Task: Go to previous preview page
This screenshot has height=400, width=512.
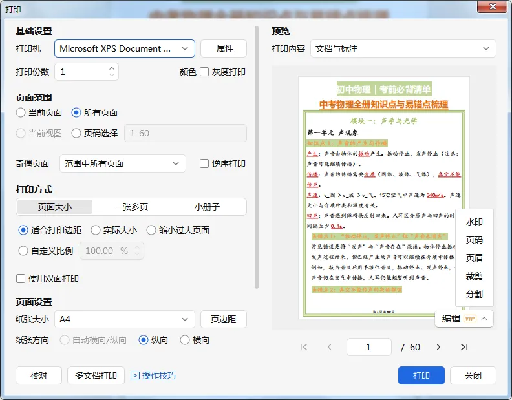Action: point(330,347)
